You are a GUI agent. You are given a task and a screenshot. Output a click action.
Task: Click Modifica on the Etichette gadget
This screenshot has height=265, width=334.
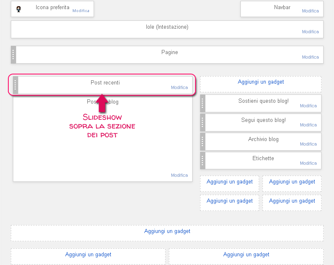[308, 163]
